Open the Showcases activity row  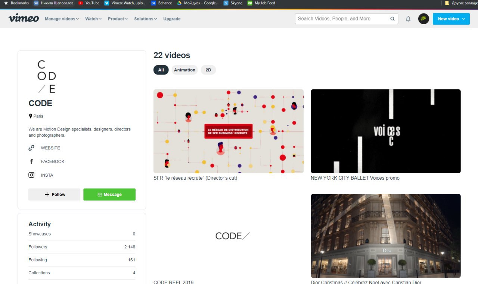pyautogui.click(x=82, y=234)
